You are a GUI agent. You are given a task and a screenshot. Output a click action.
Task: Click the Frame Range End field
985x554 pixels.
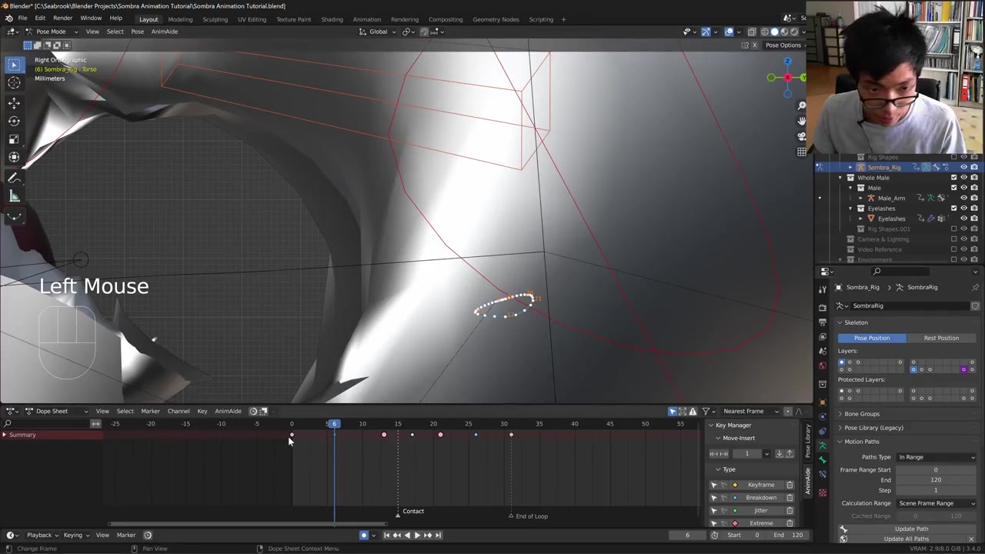[x=936, y=480]
